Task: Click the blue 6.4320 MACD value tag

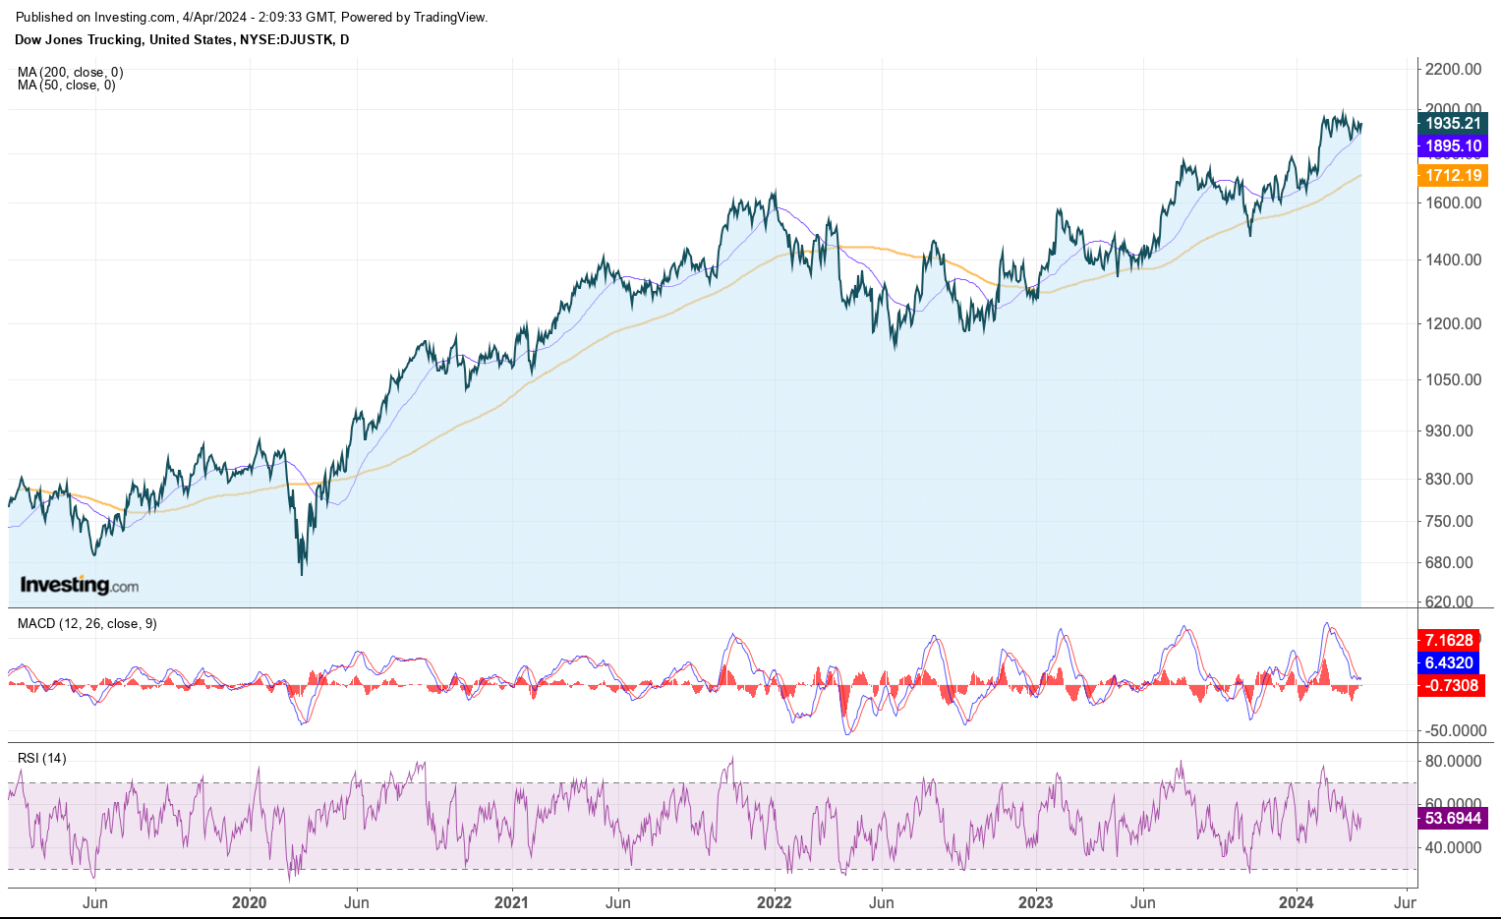Action: [1449, 663]
